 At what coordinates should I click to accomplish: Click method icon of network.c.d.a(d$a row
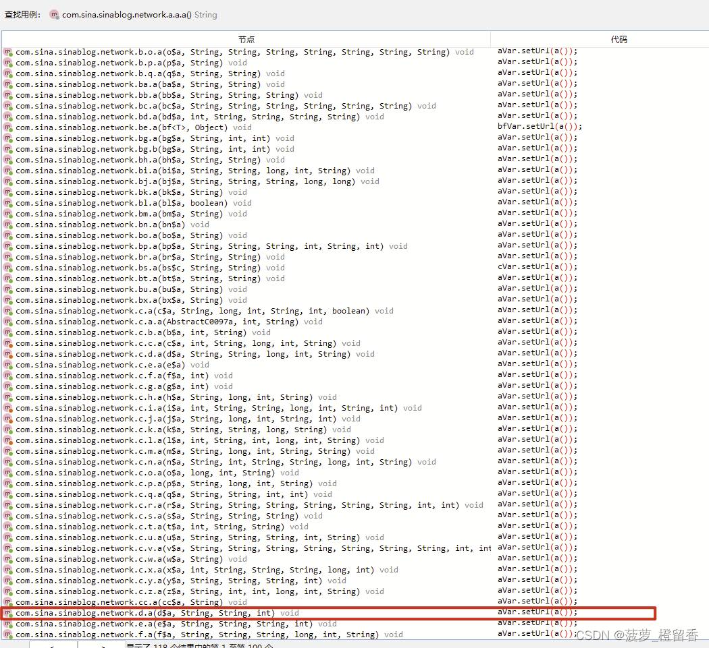pyautogui.click(x=8, y=354)
